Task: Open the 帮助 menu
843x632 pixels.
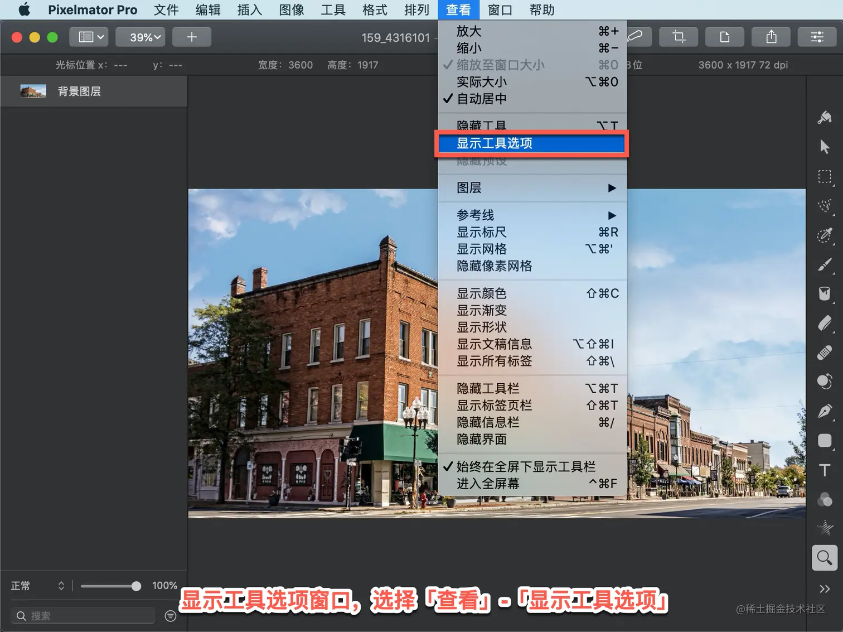Action: 542,9
